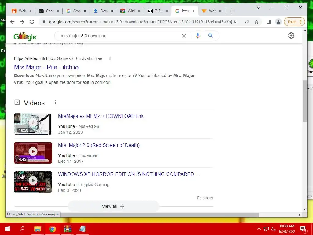Open the Windows Start menu

tap(7, 229)
